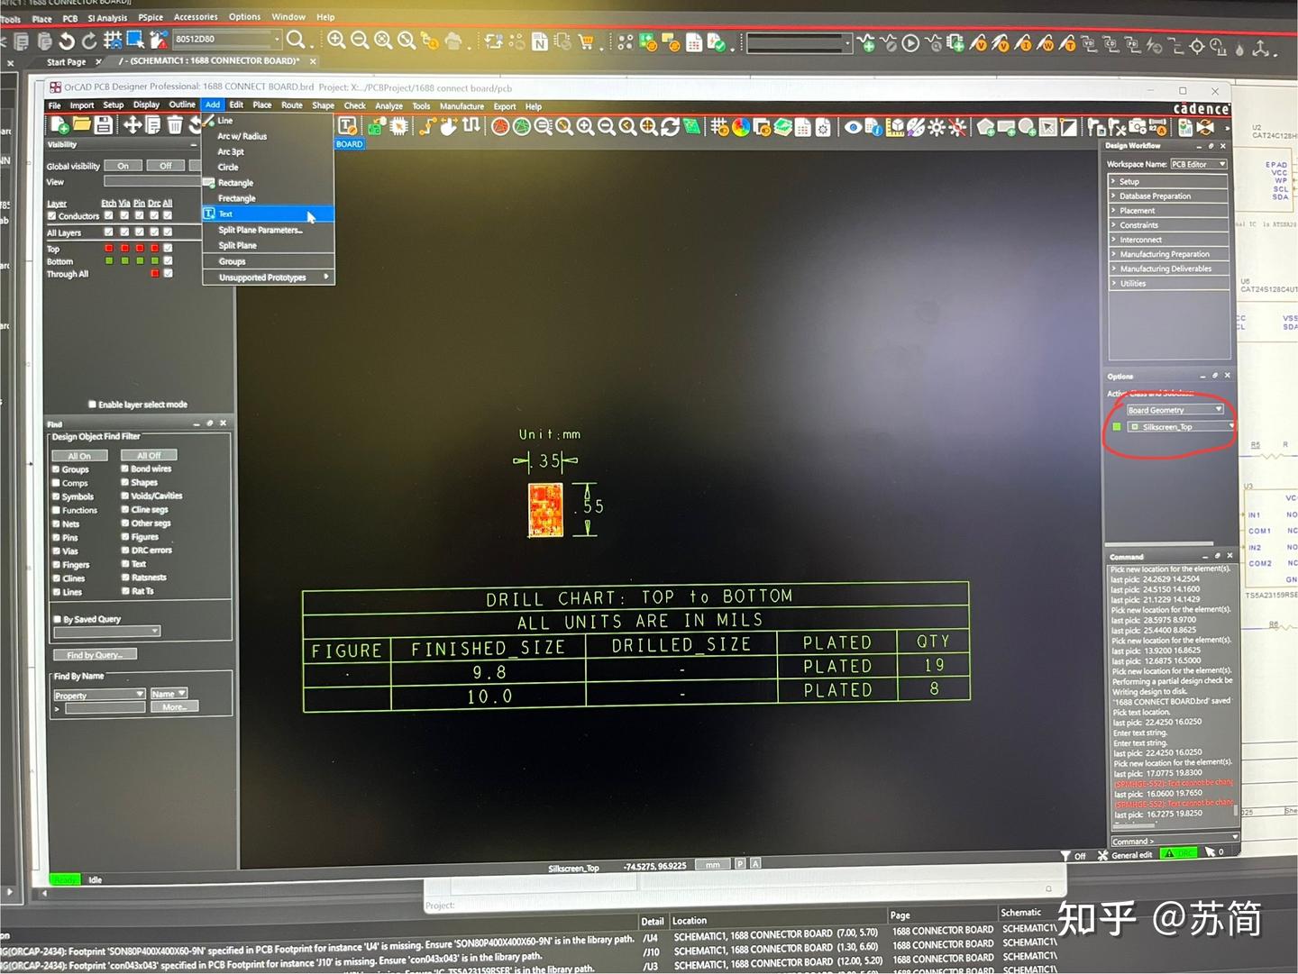The width and height of the screenshot is (1298, 974).
Task: Click Global visibility On button
Action: (x=123, y=166)
